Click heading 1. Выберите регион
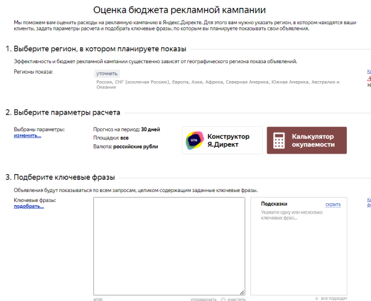Screen dimensions: 371x301 coord(96,49)
